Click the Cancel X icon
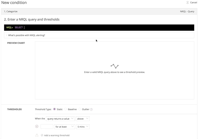Screen dimensions: 198x139 point(187,2)
